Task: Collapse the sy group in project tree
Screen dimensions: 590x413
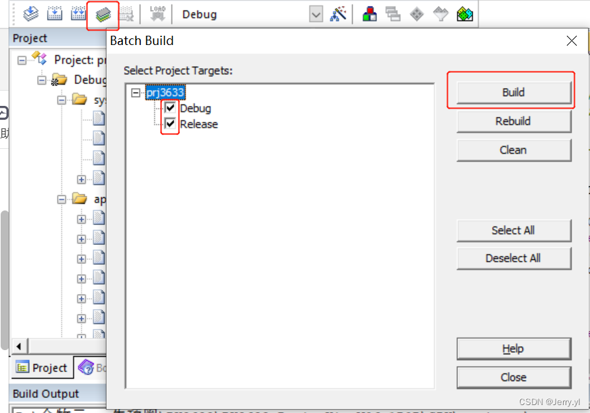Action: coord(62,100)
